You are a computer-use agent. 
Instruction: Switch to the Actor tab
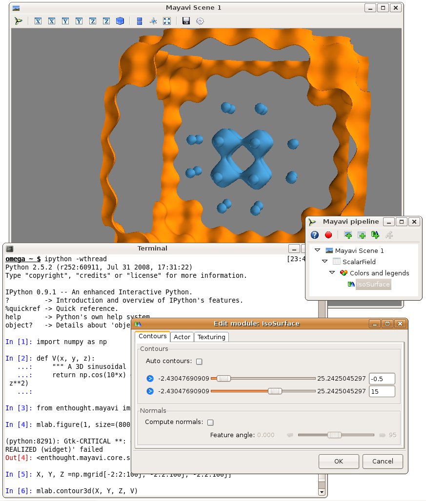coord(182,337)
